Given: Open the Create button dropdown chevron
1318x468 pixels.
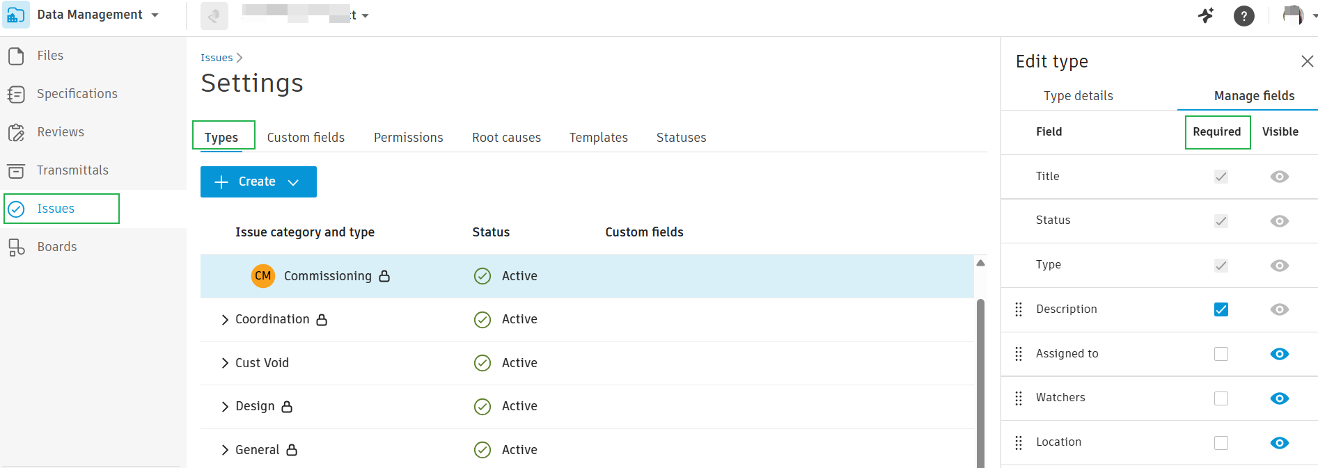Looking at the screenshot, I should 293,182.
